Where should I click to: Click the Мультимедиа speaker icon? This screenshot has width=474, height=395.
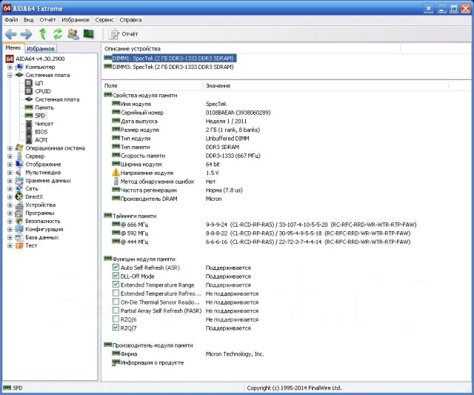(x=19, y=173)
